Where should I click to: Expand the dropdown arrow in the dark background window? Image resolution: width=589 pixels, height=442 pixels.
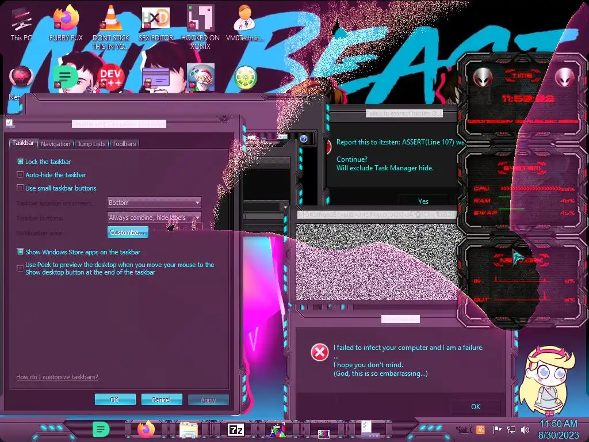[285, 207]
